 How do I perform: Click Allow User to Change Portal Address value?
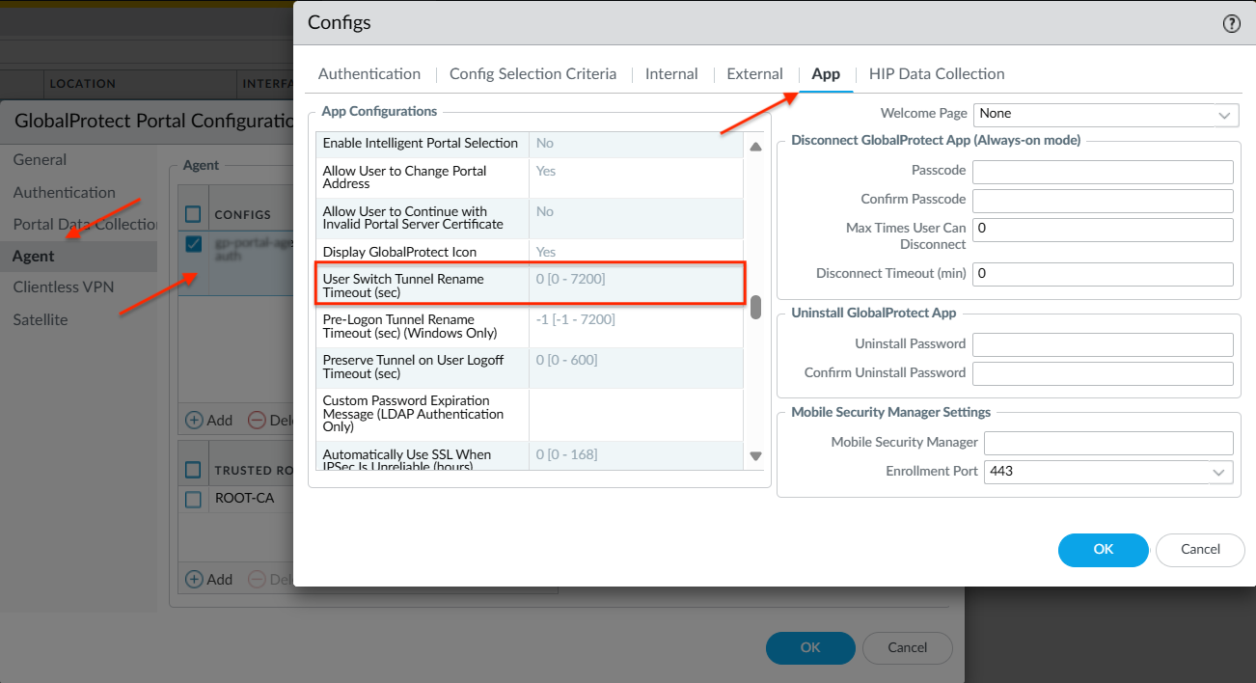pyautogui.click(x=636, y=178)
